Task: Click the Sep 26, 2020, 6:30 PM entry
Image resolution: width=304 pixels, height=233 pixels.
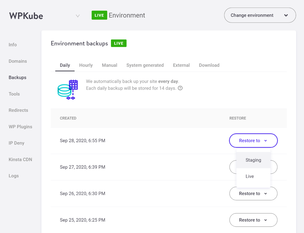Action: tap(83, 194)
